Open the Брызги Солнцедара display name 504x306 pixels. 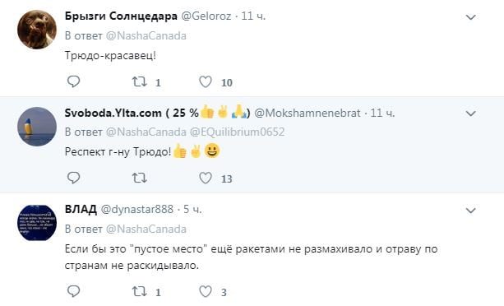[x=121, y=16]
